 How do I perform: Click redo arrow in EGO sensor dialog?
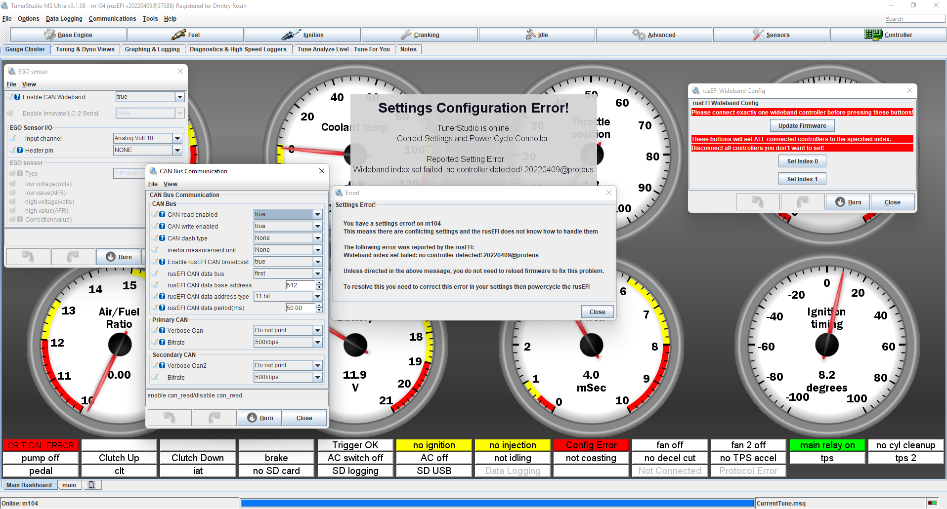tap(73, 257)
